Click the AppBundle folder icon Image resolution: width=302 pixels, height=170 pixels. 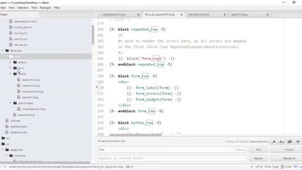[7, 150]
